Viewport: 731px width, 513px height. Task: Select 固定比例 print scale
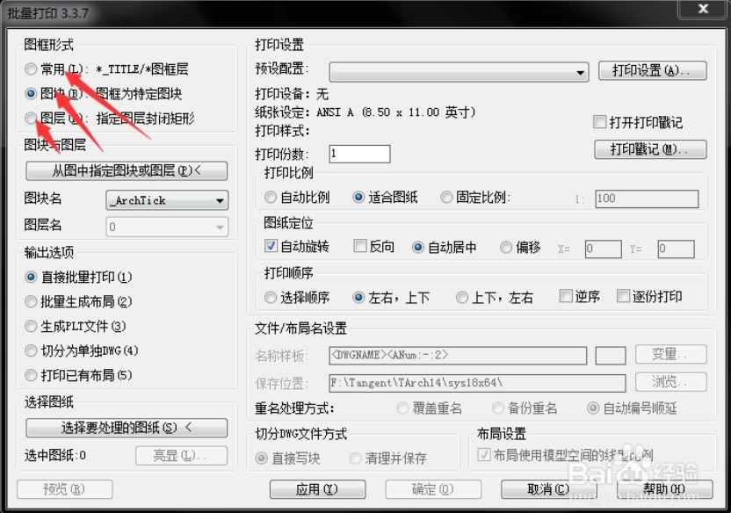[446, 198]
